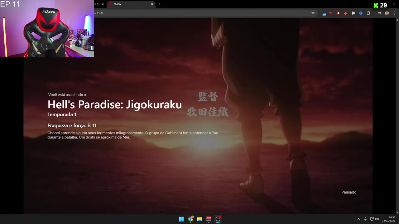Open the Chrome profile avatar
Image resolution: width=399 pixels, height=224 pixels.
pos(387,13)
